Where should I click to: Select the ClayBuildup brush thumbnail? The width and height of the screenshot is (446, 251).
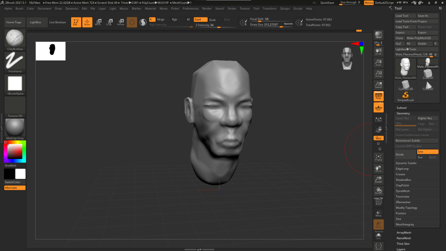[x=15, y=38]
